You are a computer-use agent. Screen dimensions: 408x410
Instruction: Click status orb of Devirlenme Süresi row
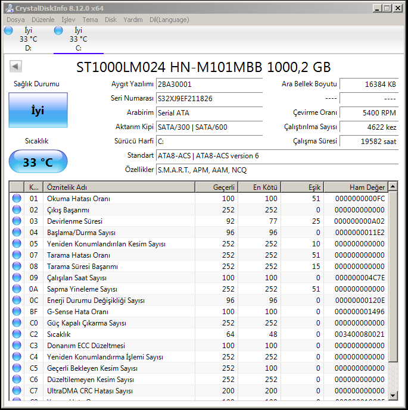point(17,221)
